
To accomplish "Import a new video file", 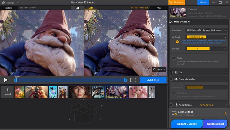I will click(7, 92).
